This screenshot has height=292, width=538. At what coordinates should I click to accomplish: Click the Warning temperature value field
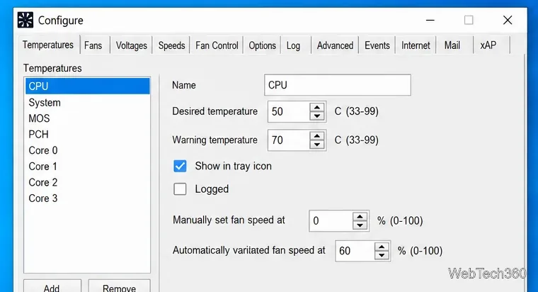[289, 140]
